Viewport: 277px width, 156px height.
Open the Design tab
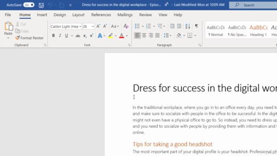(x=60, y=15)
